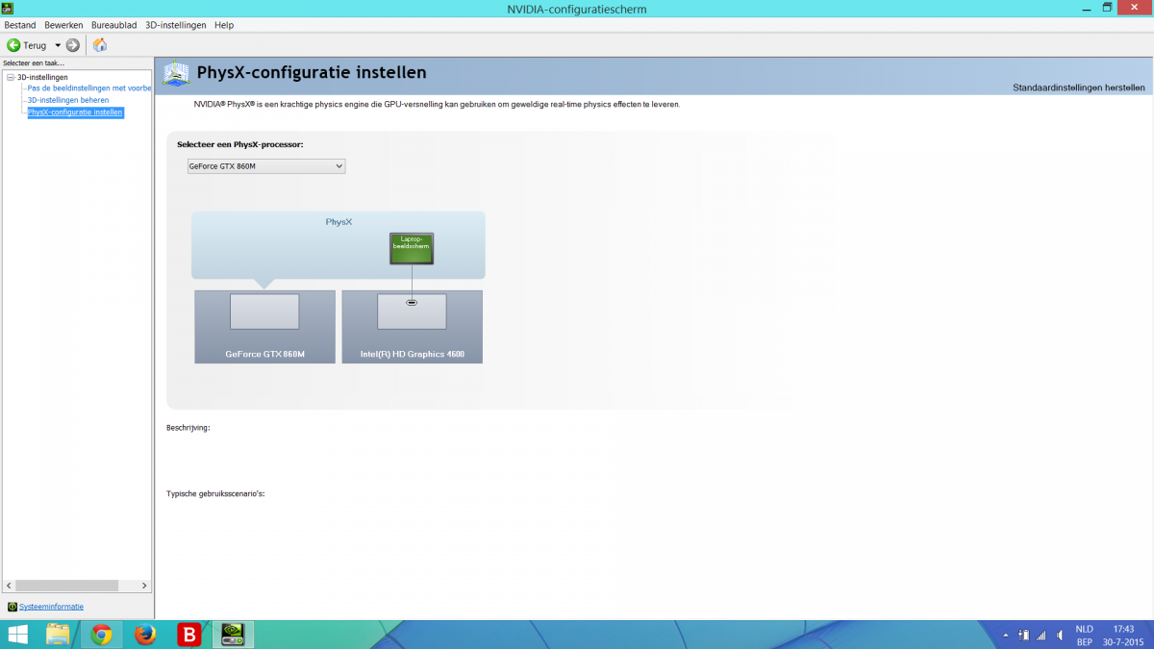Click the task pane horizontal scrollbar thumb
Screen dimensions: 1154x649
[67, 586]
